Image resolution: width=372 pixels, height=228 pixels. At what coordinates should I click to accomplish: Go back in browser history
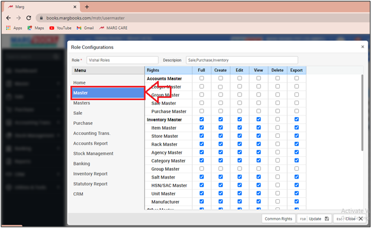8,18
